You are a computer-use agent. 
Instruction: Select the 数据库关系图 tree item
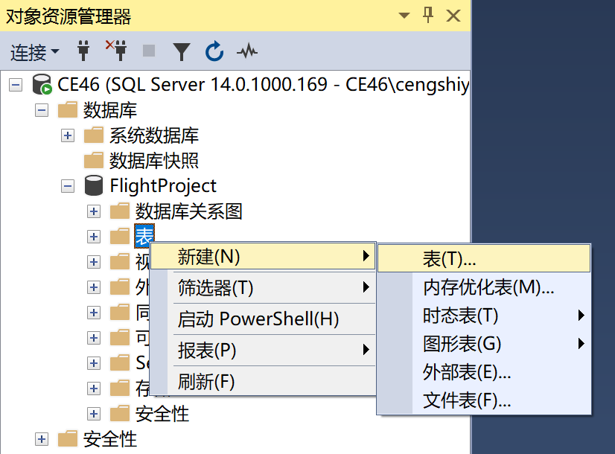pyautogui.click(x=188, y=211)
